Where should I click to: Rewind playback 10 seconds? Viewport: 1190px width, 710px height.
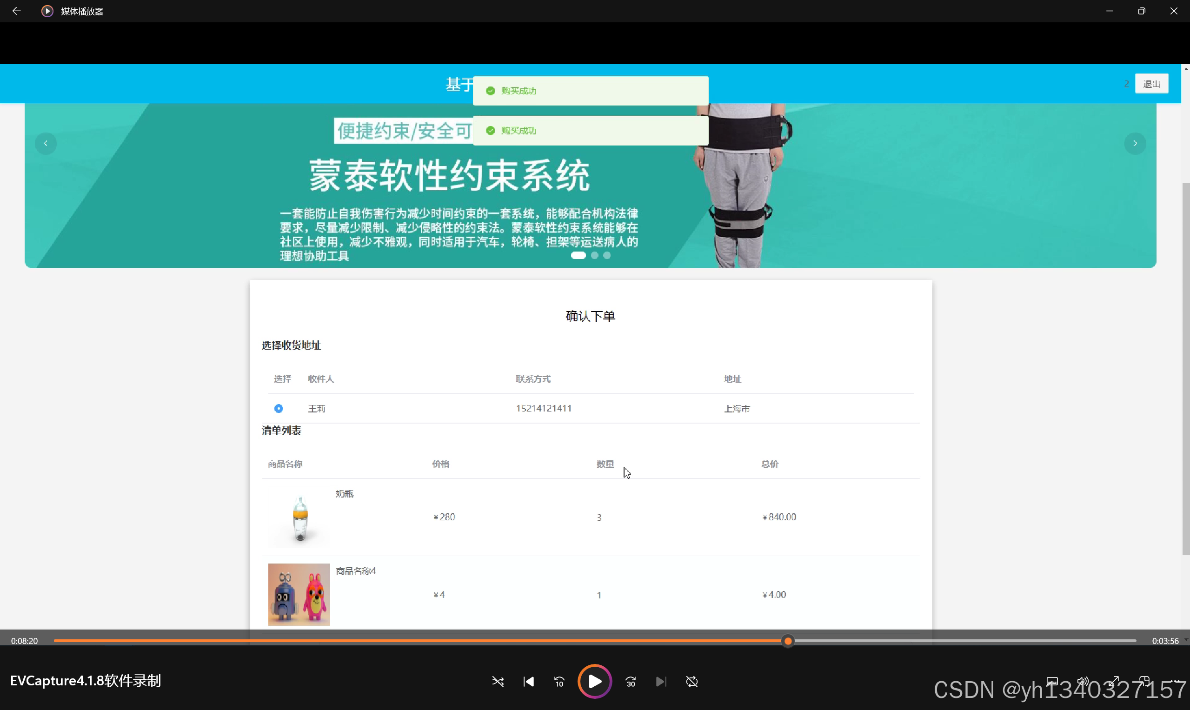click(x=559, y=681)
